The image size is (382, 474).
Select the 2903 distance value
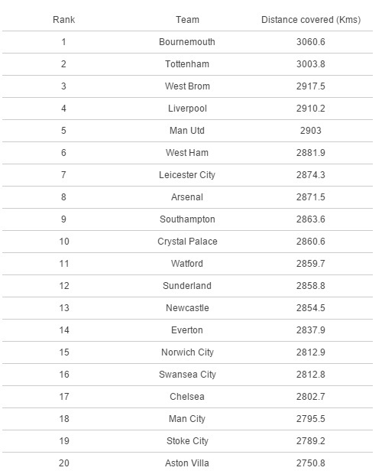pyautogui.click(x=311, y=131)
